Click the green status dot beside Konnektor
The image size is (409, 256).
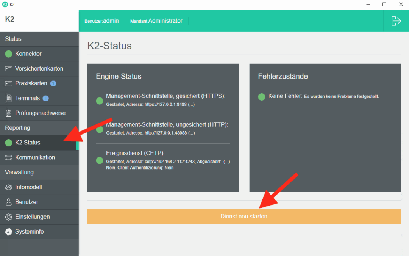(9, 54)
